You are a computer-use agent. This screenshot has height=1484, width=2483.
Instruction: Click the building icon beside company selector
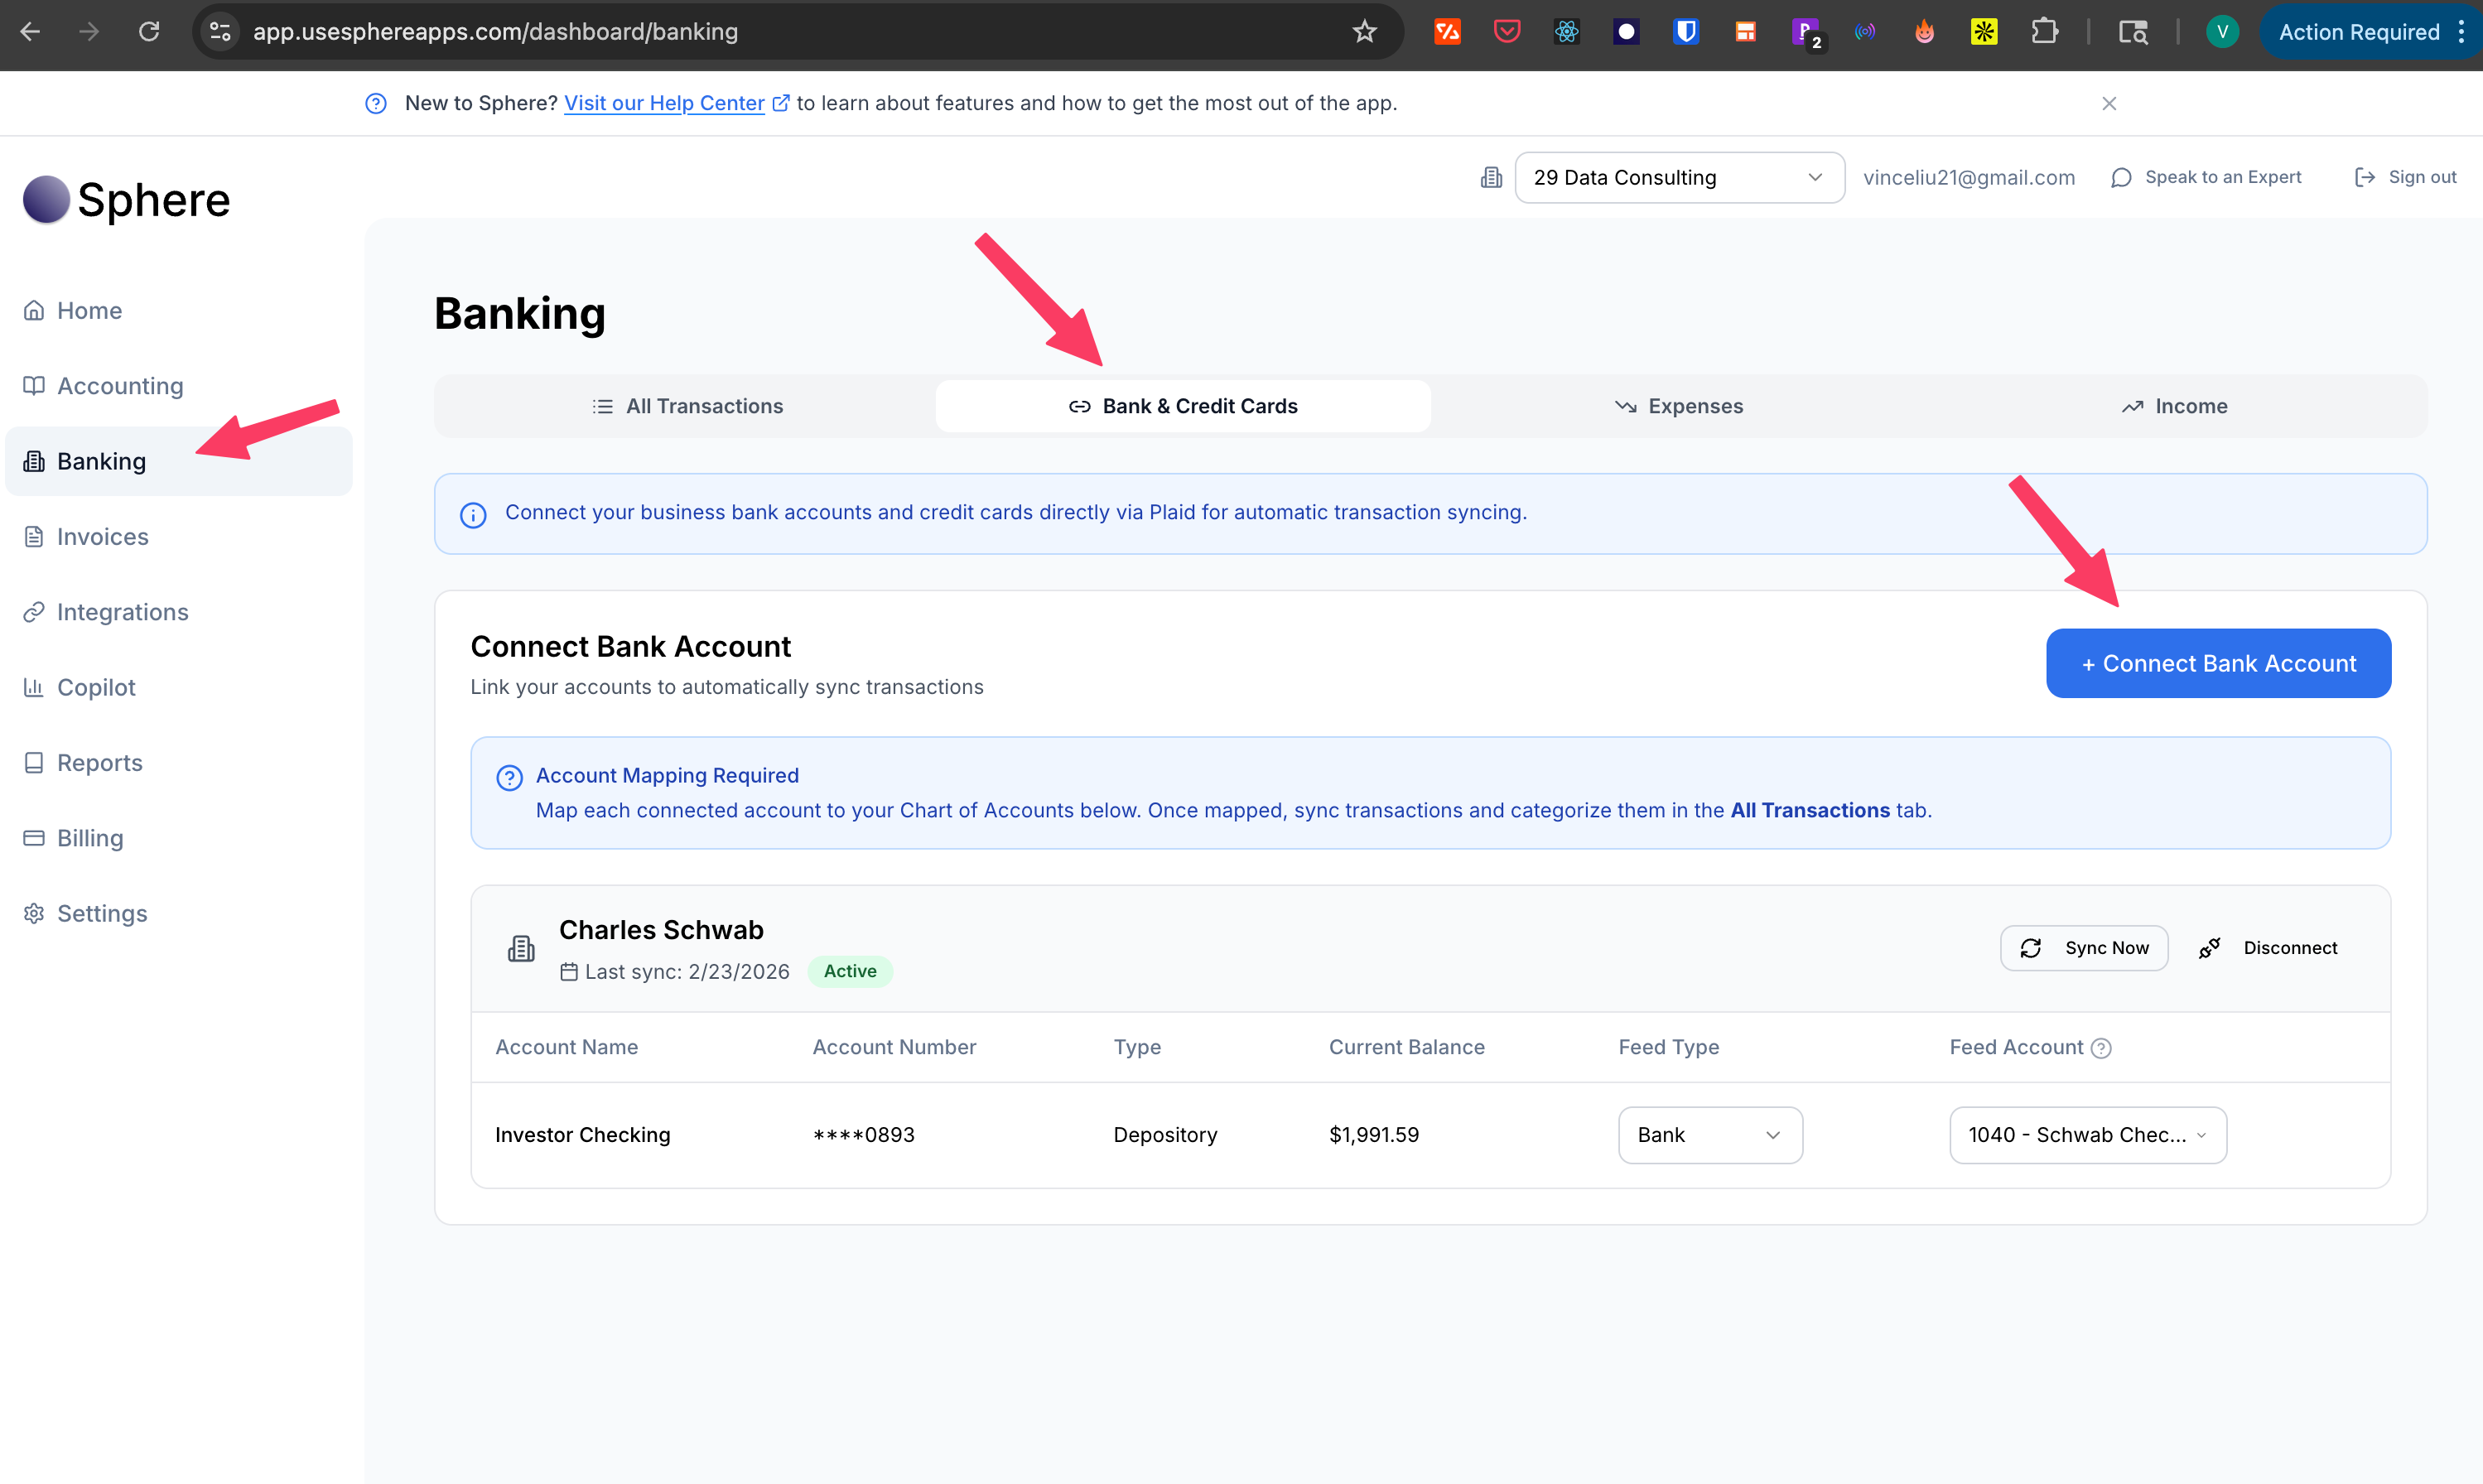[x=1491, y=178]
